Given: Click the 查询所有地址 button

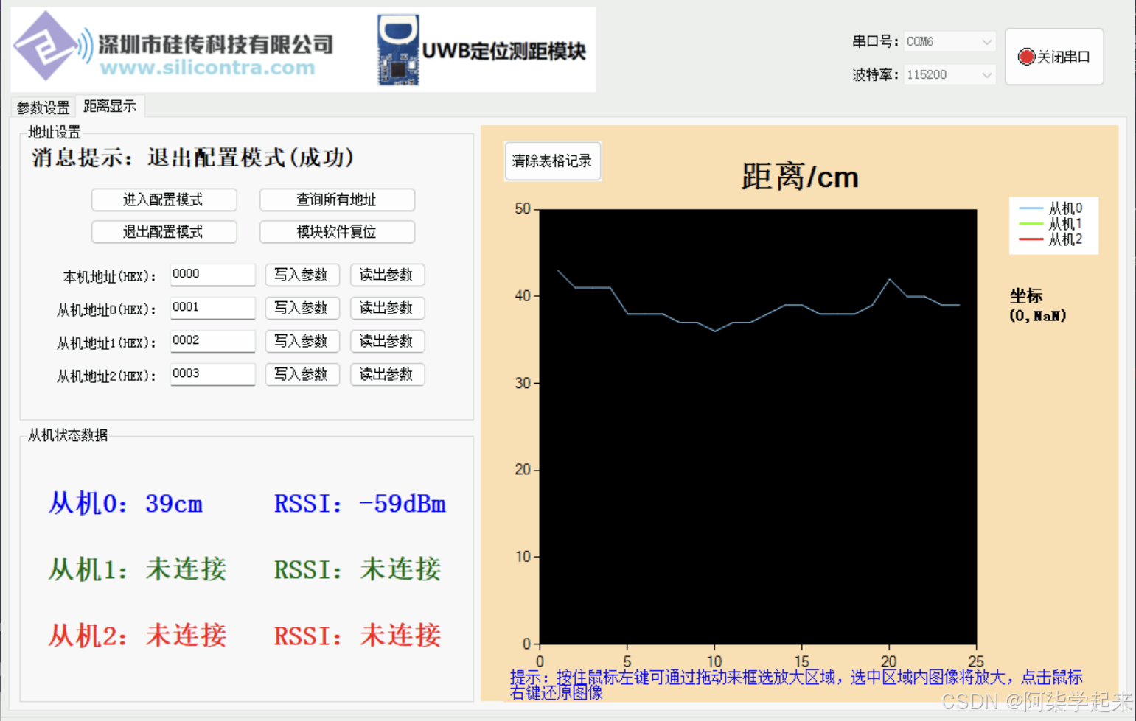Looking at the screenshot, I should coord(337,200).
